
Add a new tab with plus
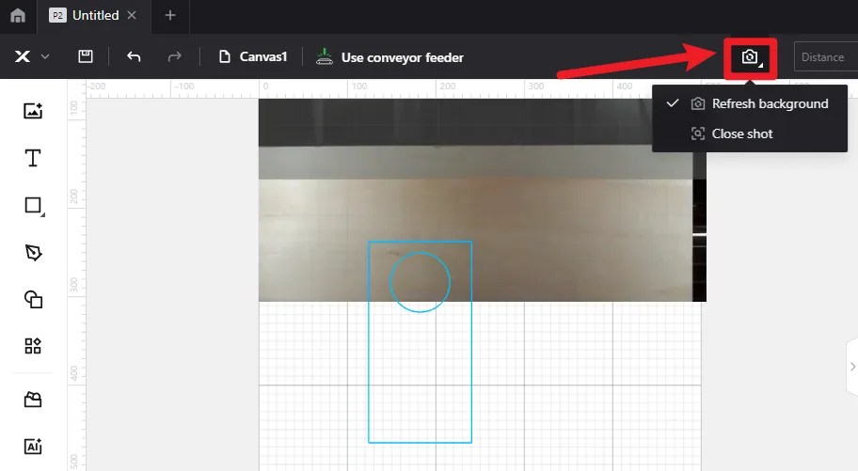pyautogui.click(x=170, y=15)
